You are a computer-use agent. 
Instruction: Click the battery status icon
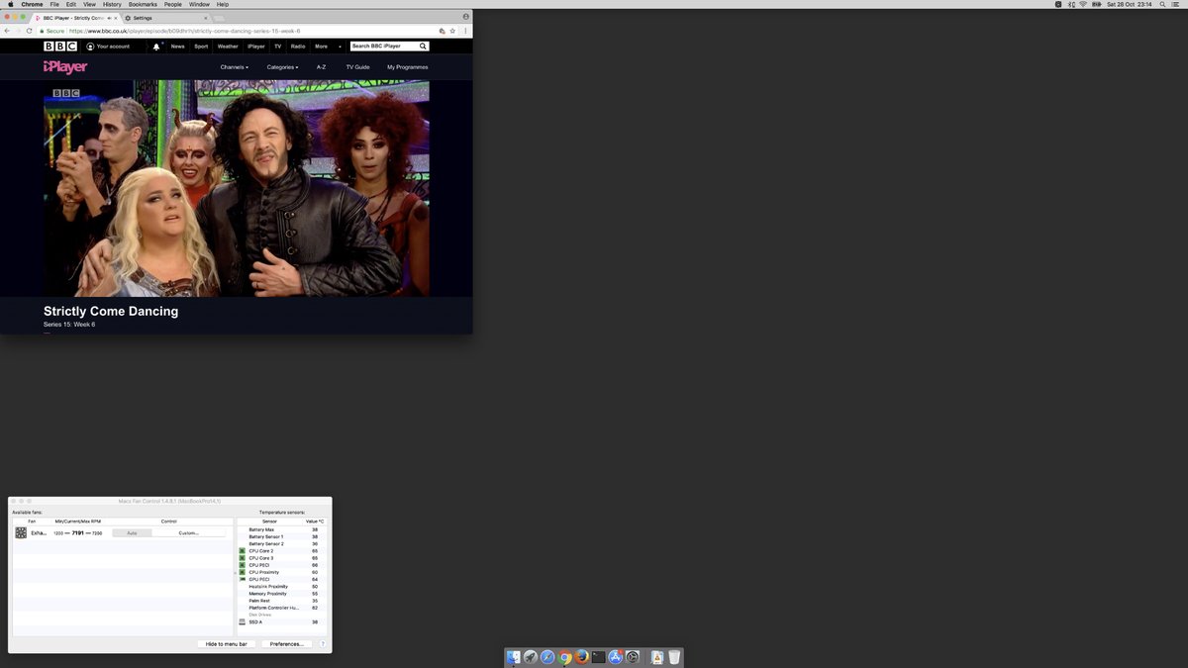pos(1096,4)
